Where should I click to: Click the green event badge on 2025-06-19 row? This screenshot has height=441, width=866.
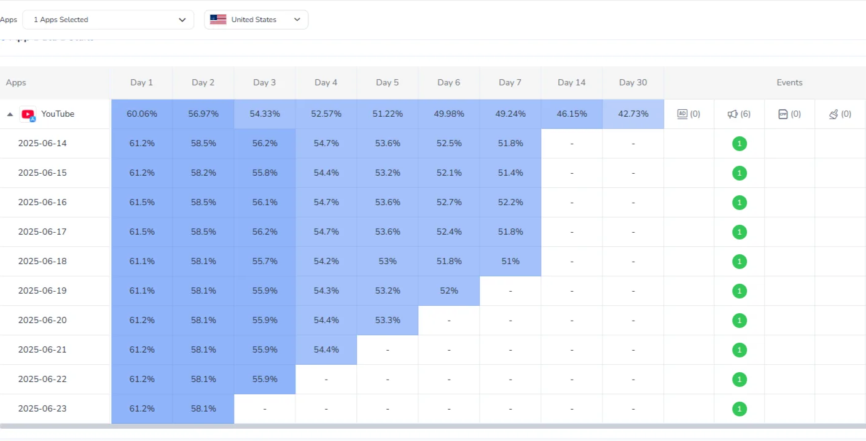click(x=739, y=291)
